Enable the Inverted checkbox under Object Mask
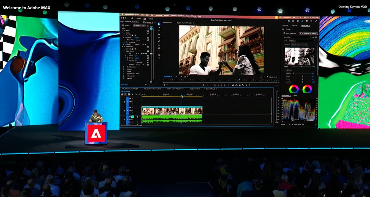This screenshot has height=197, width=370. pos(136,62)
